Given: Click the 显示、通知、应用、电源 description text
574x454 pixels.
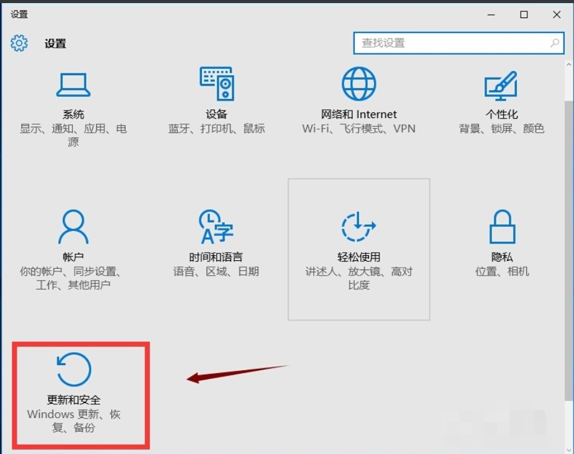Looking at the screenshot, I should point(73,135).
